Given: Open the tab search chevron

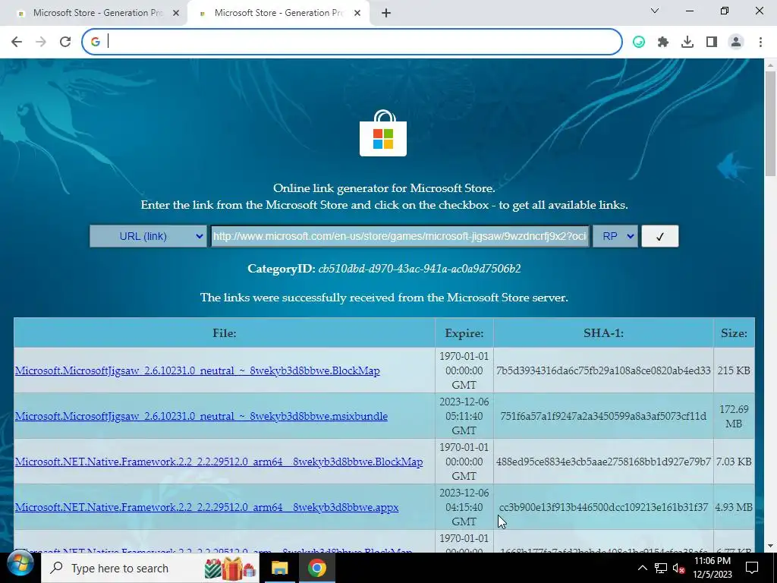Looking at the screenshot, I should (x=655, y=11).
